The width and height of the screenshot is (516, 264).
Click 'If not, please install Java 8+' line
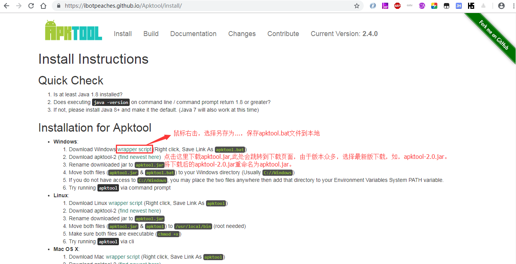pyautogui.click(x=156, y=110)
